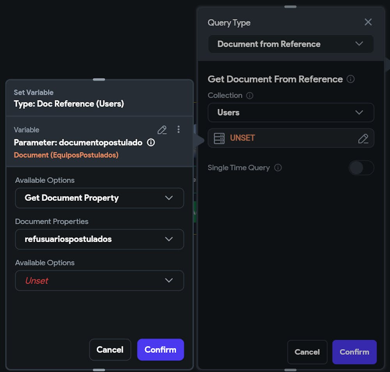Cancel the Query Type panel
The width and height of the screenshot is (390, 372).
307,352
